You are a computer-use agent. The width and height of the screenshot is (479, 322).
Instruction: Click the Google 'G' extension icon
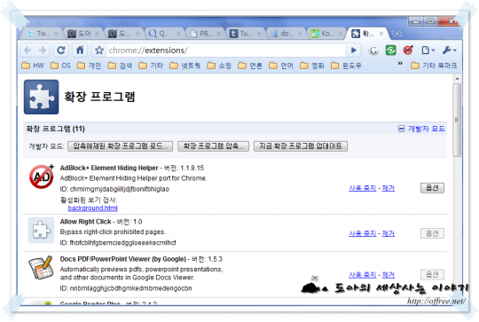373,51
